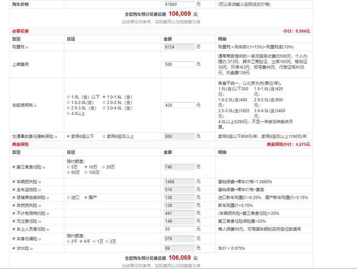The image size is (357, 269).
Task: Click the help icon beside 玻璃单独破碎险
Action: pos(48,198)
